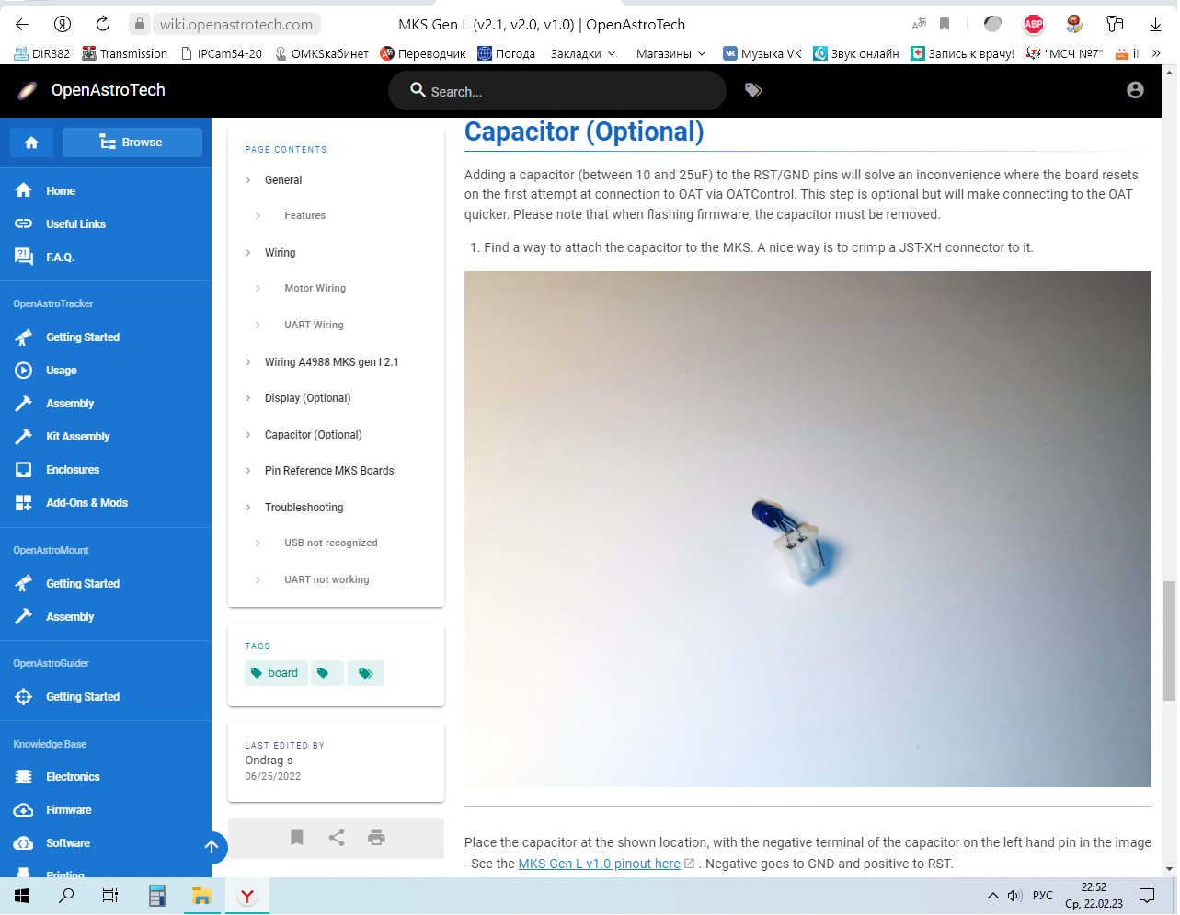Go back to the previous browser page
The image size is (1180, 915).
pos(22,24)
